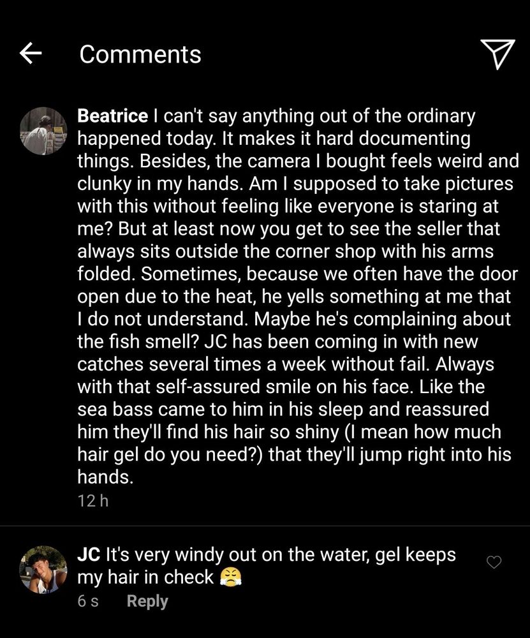Viewport: 530px width, 638px height.
Task: Open the Beatrice username link
Action: (113, 116)
